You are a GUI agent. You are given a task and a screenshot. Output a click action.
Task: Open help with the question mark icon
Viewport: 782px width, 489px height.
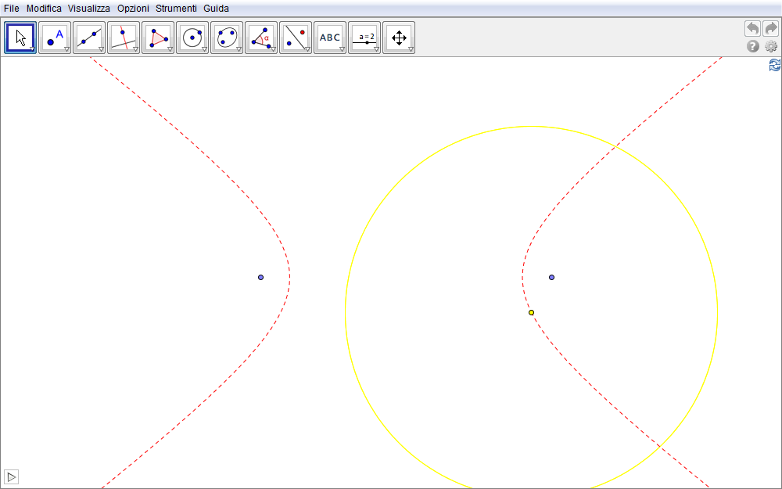point(753,47)
